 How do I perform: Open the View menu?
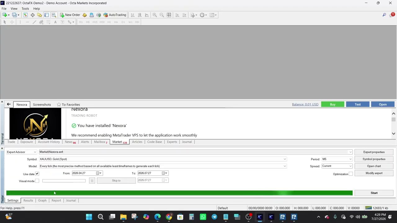tap(14, 9)
